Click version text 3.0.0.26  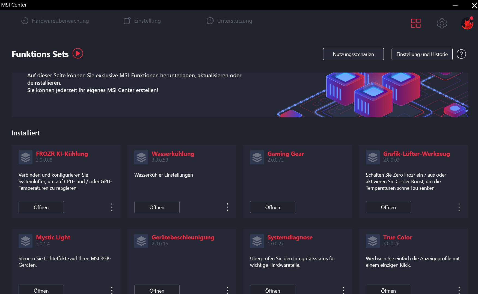(x=391, y=244)
